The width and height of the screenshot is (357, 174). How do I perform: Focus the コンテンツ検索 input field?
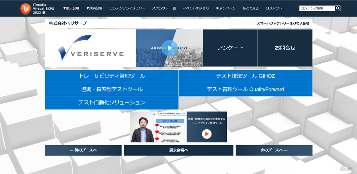click(317, 8)
